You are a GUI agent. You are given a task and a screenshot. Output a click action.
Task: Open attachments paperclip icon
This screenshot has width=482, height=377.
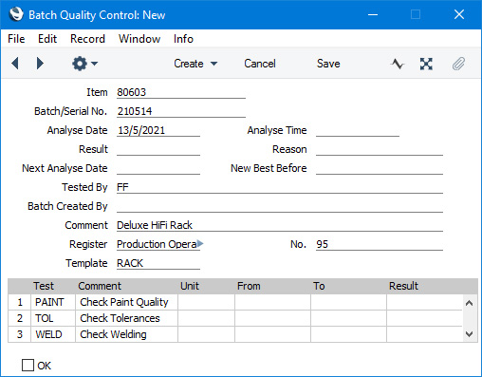coord(458,64)
